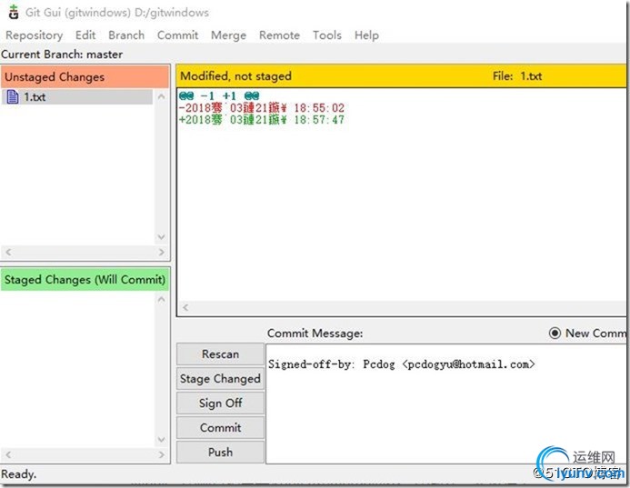Open the Help menu
Screen dimensions: 630x488
[366, 35]
